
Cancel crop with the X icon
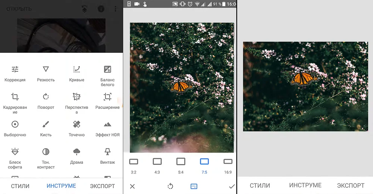tap(132, 186)
